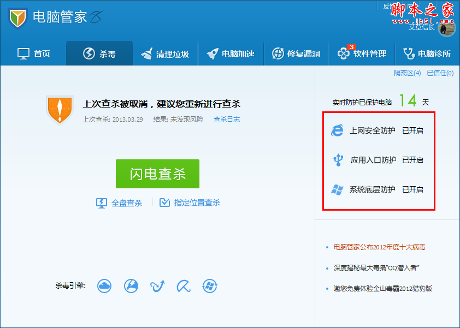The image size is (460, 328).
Task: Click the 杀毒引擎 label
Action: tap(70, 285)
